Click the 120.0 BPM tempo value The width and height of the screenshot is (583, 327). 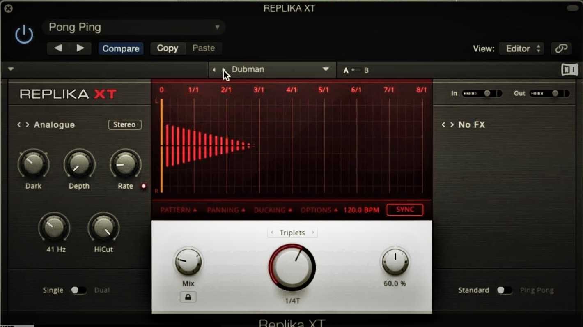click(x=361, y=210)
